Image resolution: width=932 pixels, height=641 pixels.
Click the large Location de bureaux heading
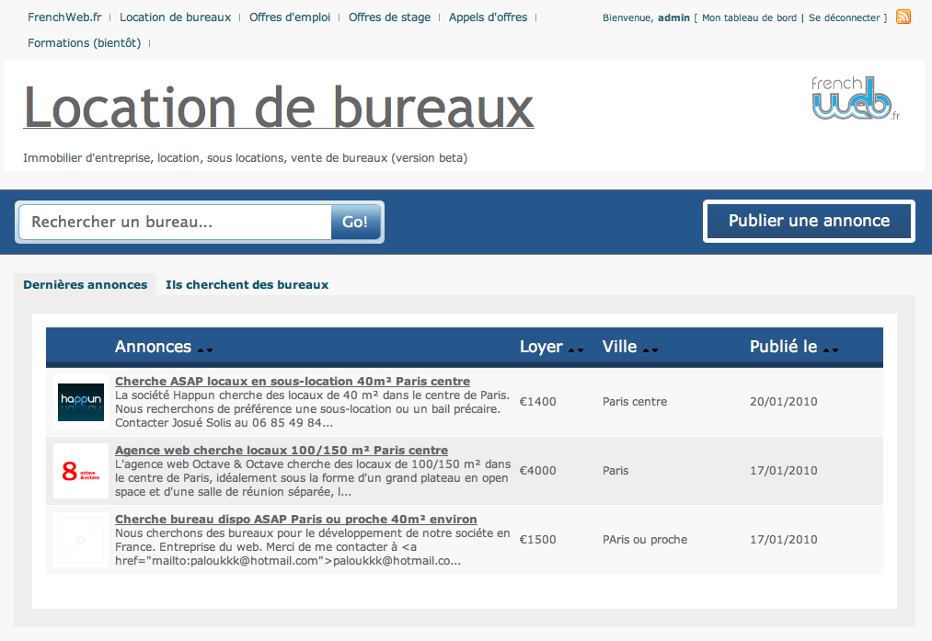click(x=278, y=108)
